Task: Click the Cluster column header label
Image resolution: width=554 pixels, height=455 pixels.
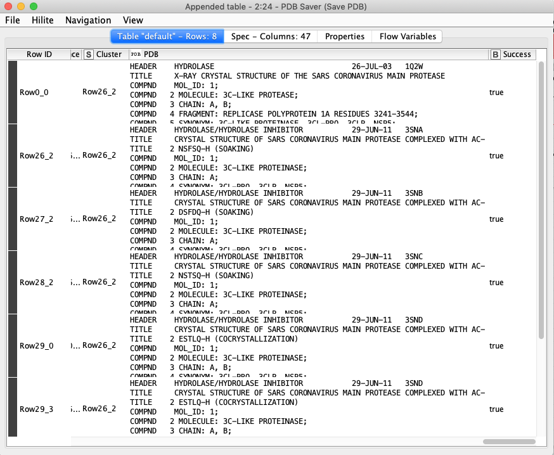Action: tap(109, 54)
